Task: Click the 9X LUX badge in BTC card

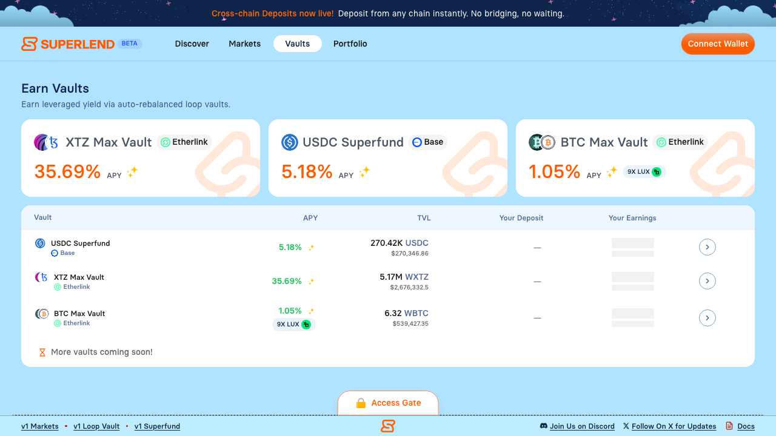Action: (644, 172)
